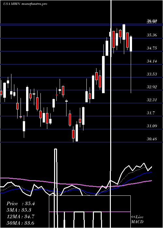Click the 12MA : 34.7 readout
The width and height of the screenshot is (163, 228).
21,217
